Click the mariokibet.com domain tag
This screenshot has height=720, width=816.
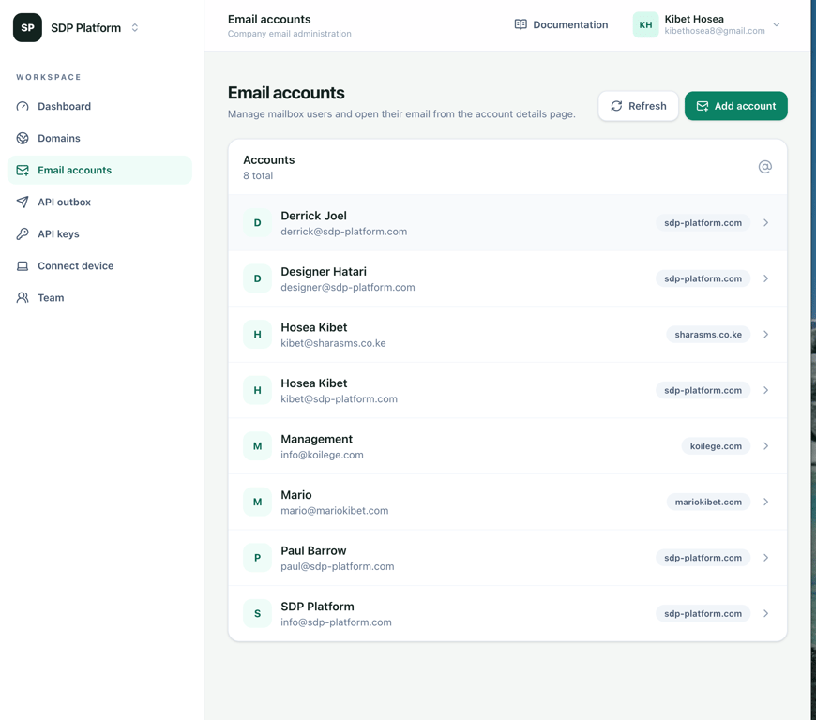pos(708,502)
